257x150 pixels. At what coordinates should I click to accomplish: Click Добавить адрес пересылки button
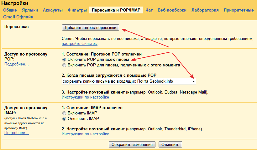[91, 27]
